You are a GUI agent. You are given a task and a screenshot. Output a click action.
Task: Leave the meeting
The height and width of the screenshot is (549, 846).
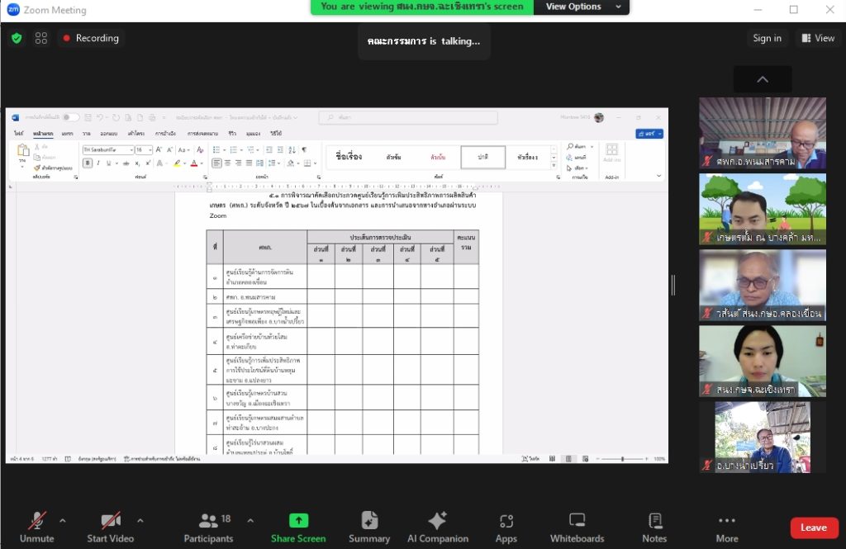click(813, 528)
